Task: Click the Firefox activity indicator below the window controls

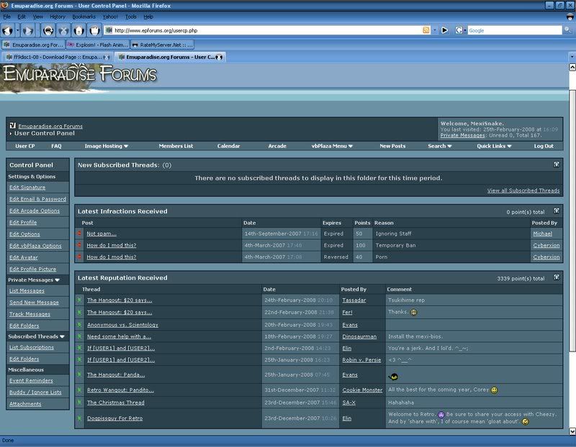Action: tap(570, 17)
